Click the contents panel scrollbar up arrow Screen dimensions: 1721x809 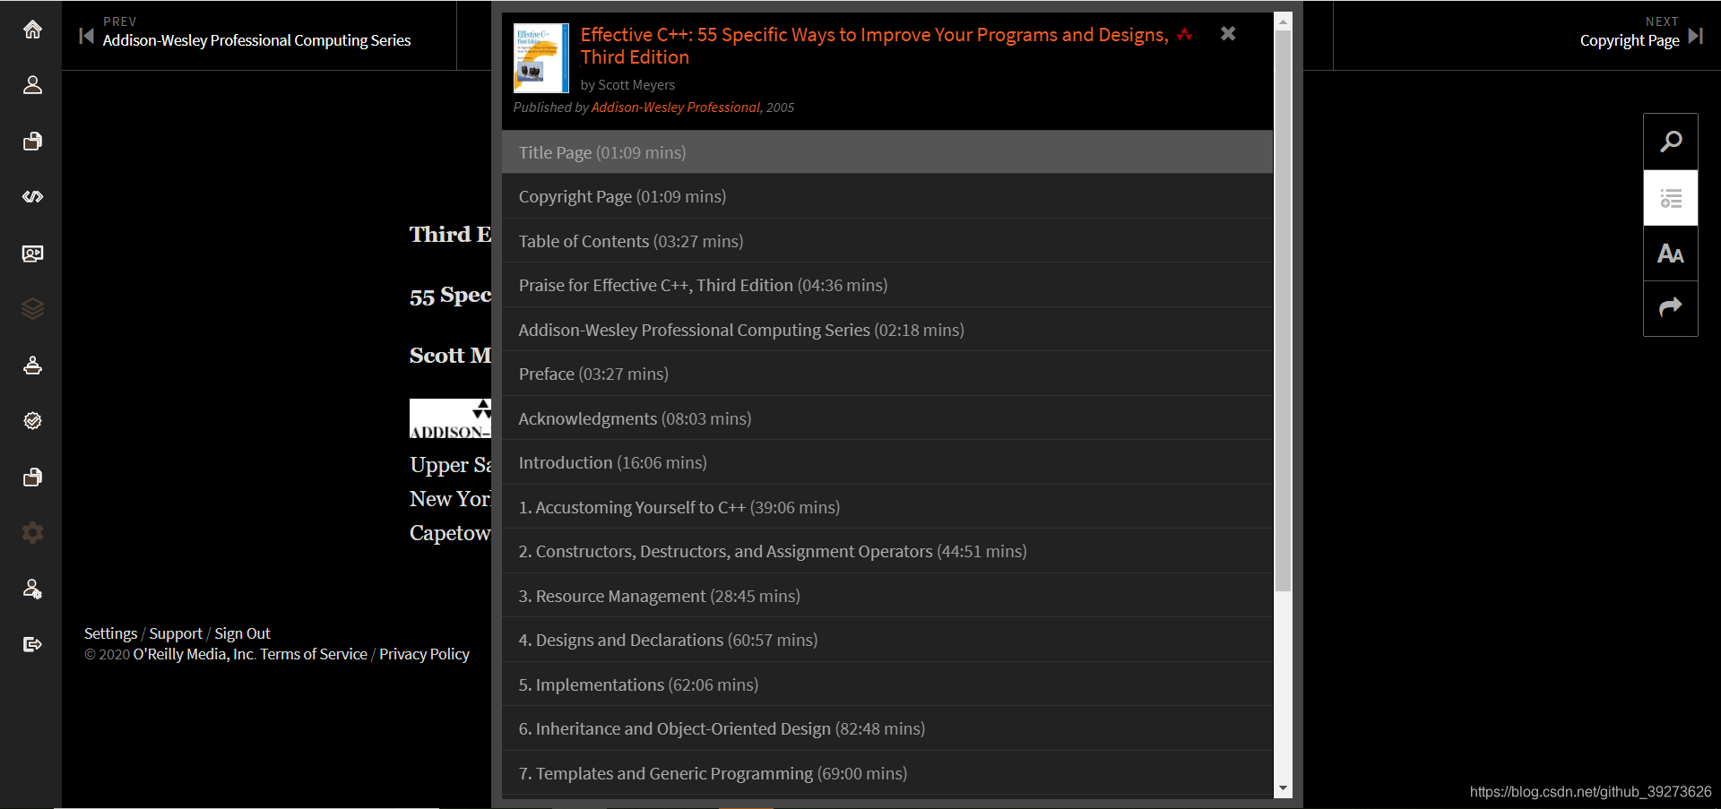(1284, 22)
